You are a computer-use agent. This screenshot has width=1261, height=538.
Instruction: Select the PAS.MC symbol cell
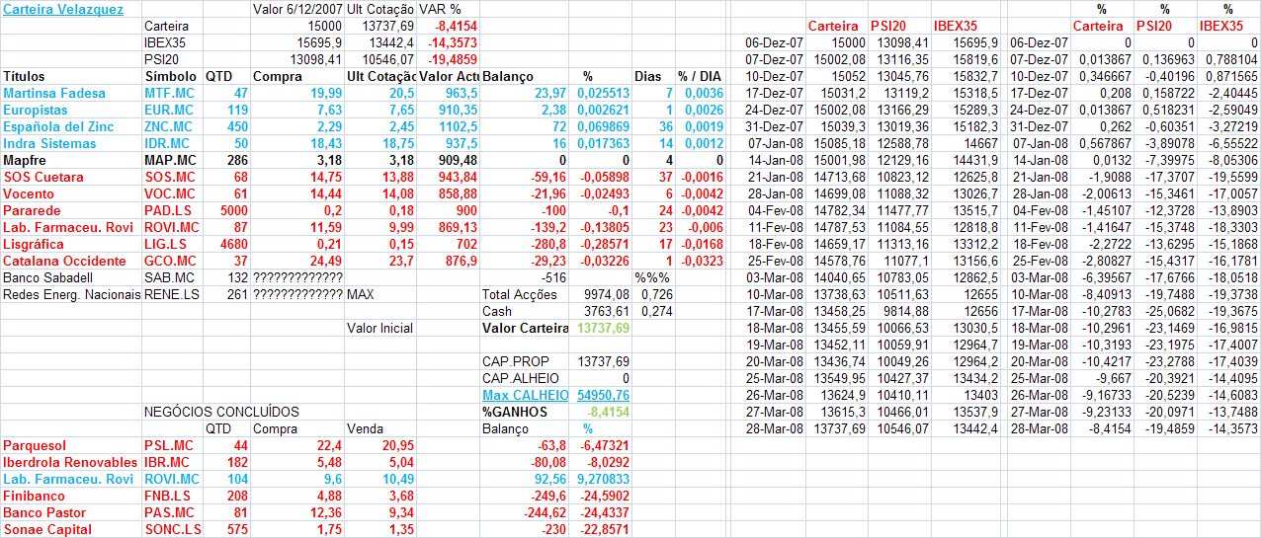coord(169,513)
